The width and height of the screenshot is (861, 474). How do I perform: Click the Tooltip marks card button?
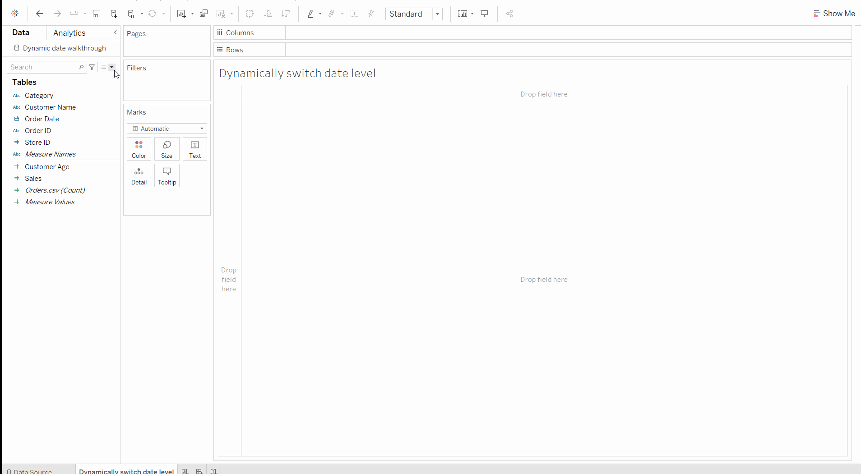coord(167,175)
